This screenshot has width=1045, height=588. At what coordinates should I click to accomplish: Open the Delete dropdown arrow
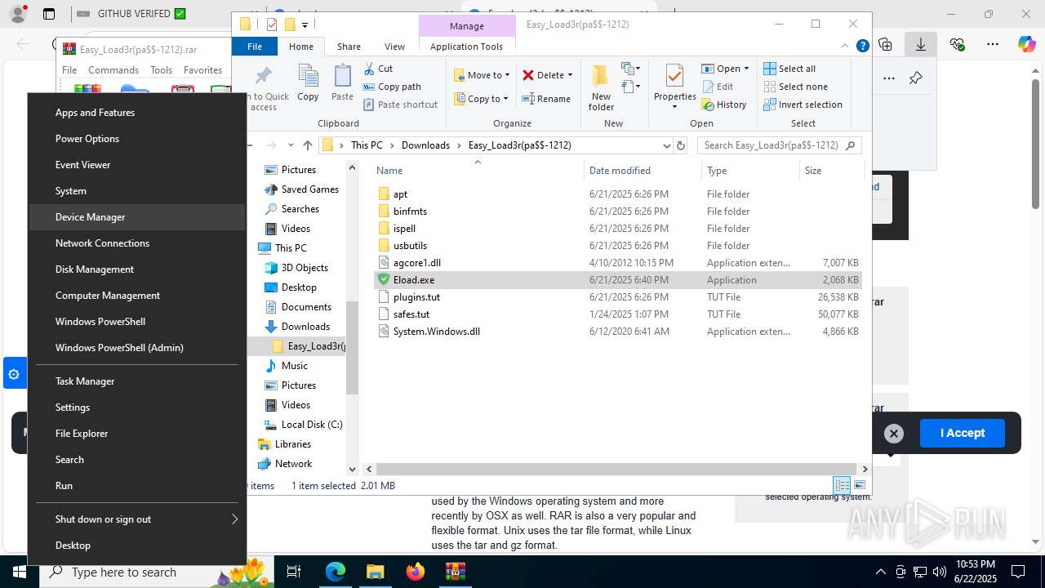click(570, 75)
